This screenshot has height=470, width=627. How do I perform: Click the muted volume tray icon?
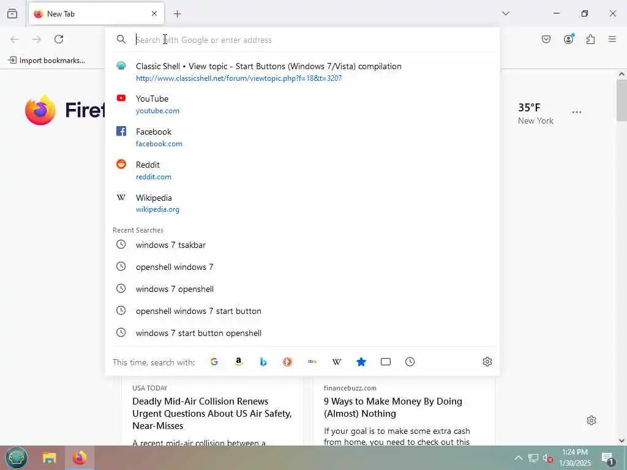pos(547,458)
